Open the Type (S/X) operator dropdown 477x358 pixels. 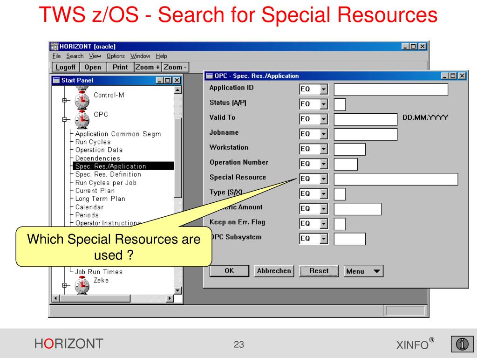(x=324, y=193)
